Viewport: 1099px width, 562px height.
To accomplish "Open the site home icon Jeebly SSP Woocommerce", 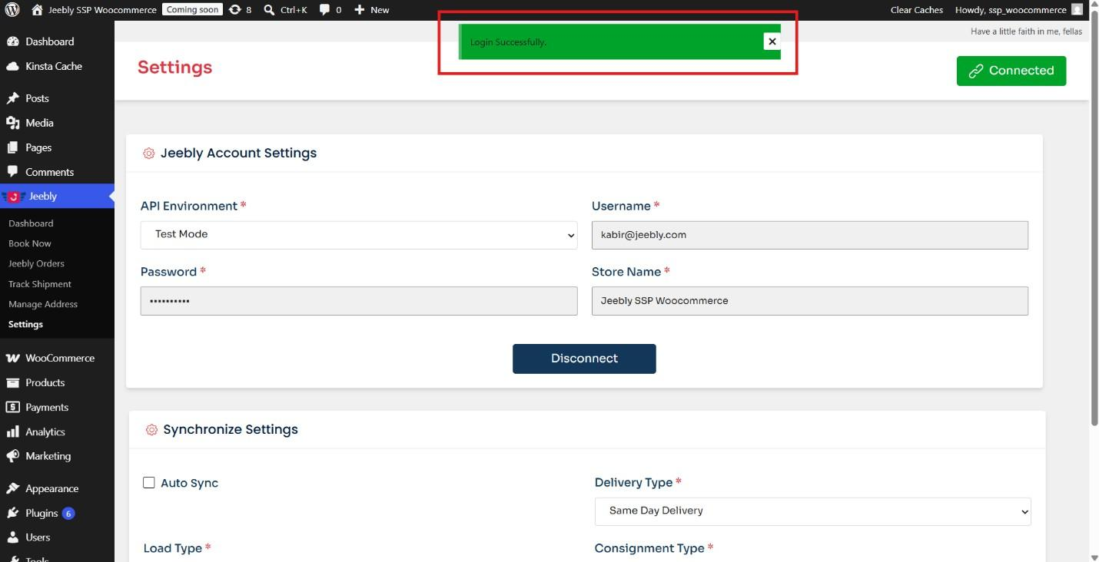I will click(37, 10).
